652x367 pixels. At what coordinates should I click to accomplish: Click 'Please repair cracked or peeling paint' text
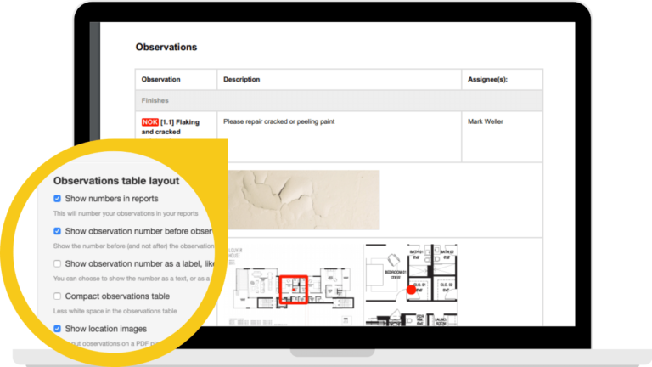click(x=279, y=121)
